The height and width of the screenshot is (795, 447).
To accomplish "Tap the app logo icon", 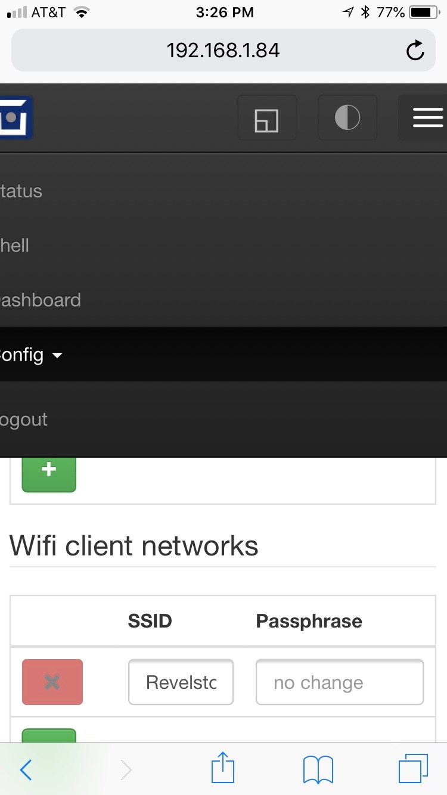I will pyautogui.click(x=14, y=117).
